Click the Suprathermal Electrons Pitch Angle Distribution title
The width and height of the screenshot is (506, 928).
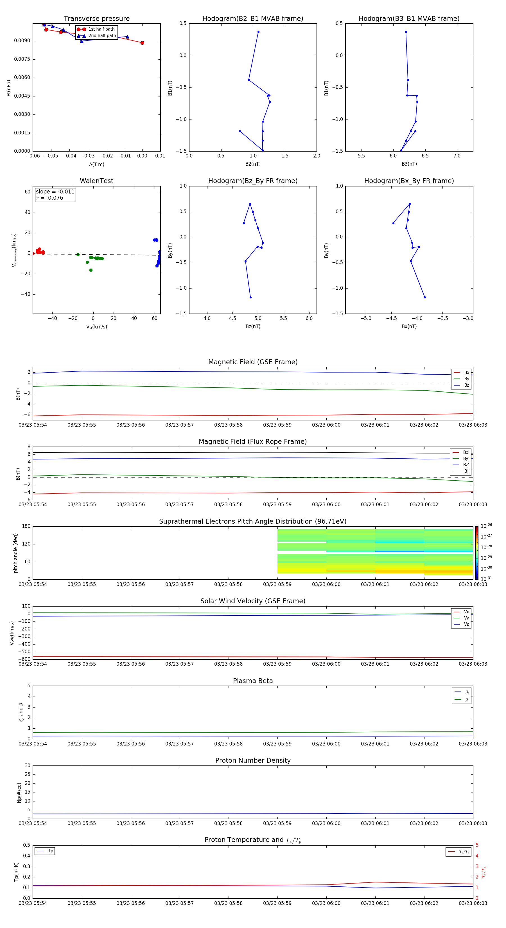[253, 522]
